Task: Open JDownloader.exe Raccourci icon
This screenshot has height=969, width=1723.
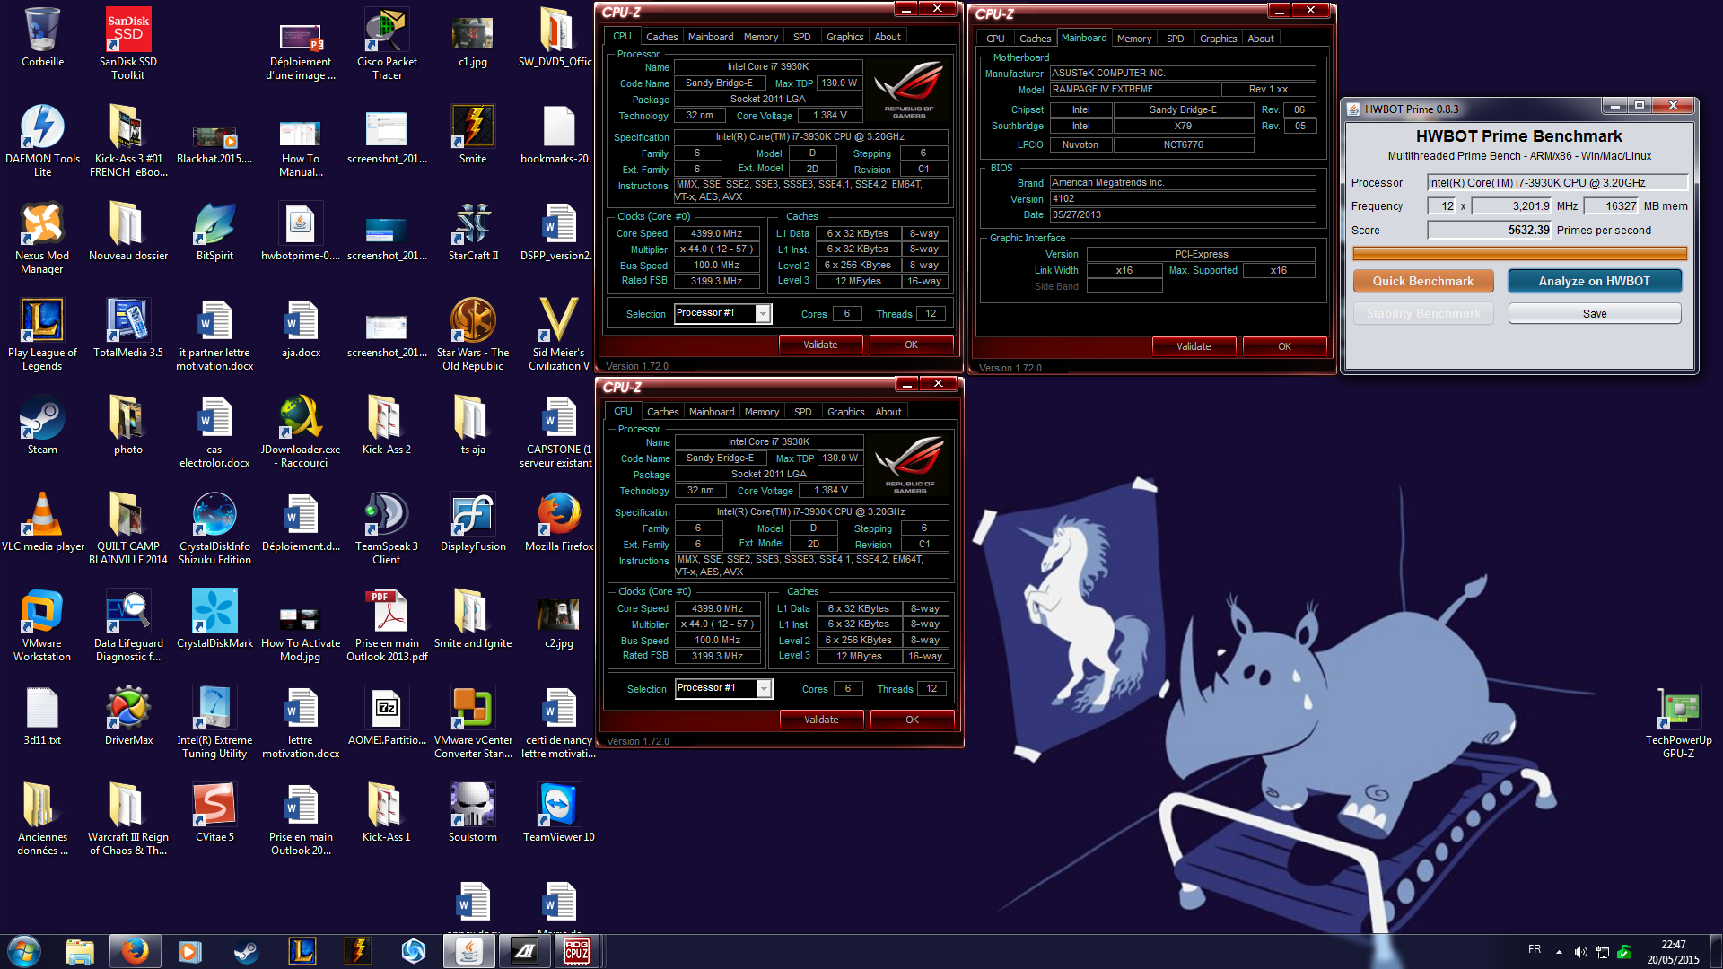Action: click(x=301, y=431)
